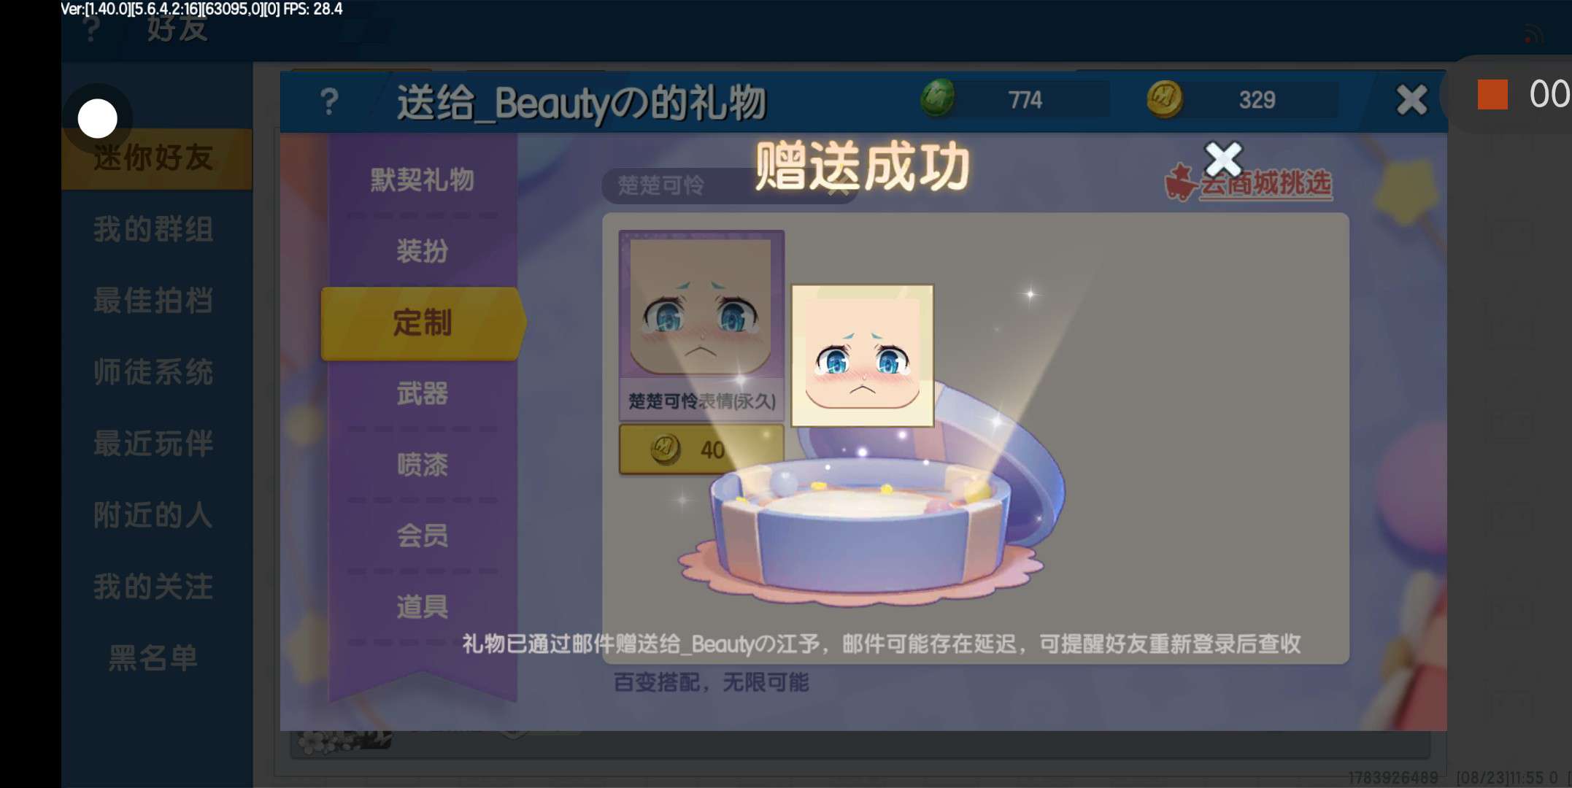The width and height of the screenshot is (1572, 788).
Task: Click the shopping cart icon beside 去商城挑选
Action: tap(1180, 182)
